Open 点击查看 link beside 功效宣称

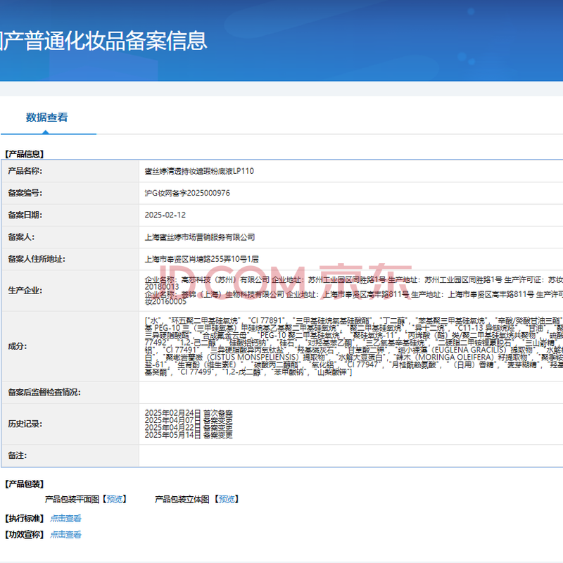coord(65,534)
